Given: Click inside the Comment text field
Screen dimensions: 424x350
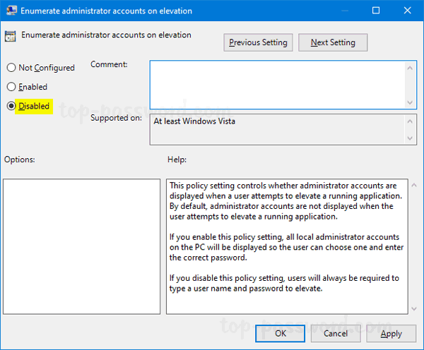Looking at the screenshot, I should pyautogui.click(x=276, y=83).
